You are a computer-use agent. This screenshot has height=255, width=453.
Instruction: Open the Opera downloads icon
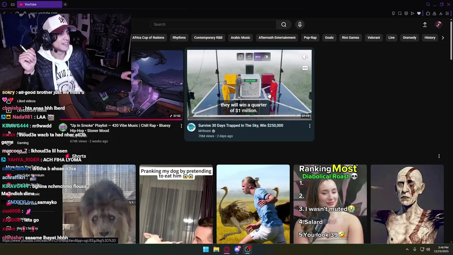point(441,13)
